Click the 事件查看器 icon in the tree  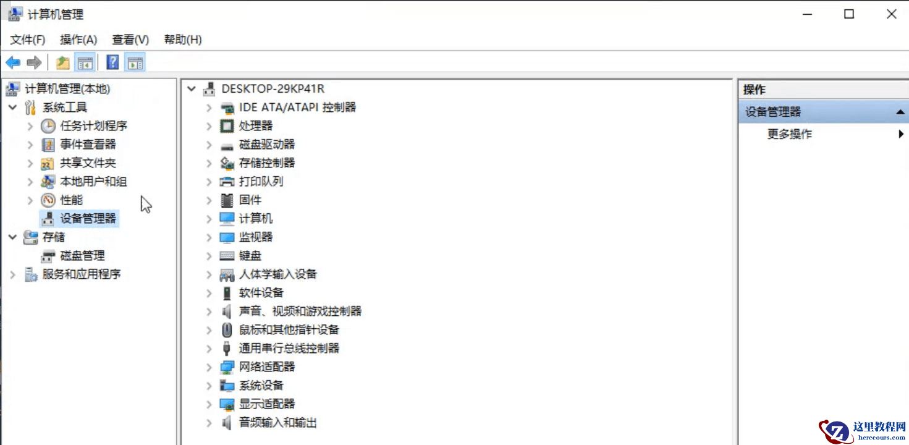point(48,144)
